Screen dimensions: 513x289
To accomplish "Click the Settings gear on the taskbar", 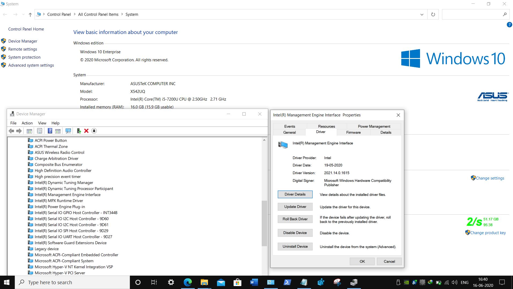I will click(x=171, y=282).
